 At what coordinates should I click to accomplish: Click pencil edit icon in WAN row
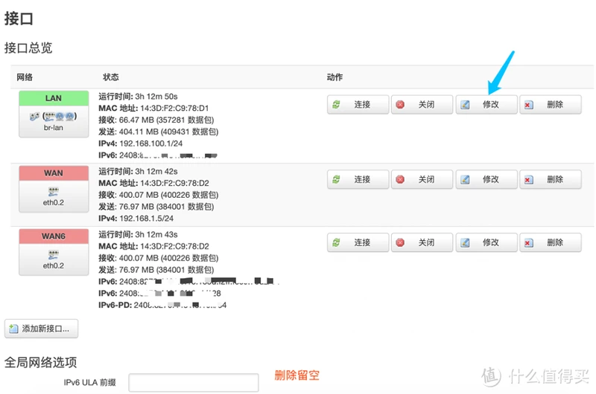(465, 180)
